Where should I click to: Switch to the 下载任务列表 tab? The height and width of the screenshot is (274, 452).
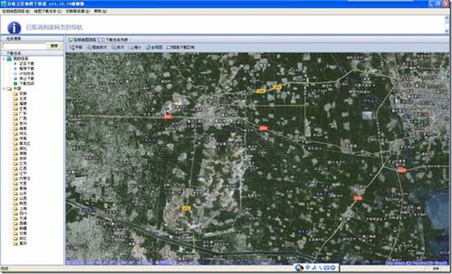point(114,40)
